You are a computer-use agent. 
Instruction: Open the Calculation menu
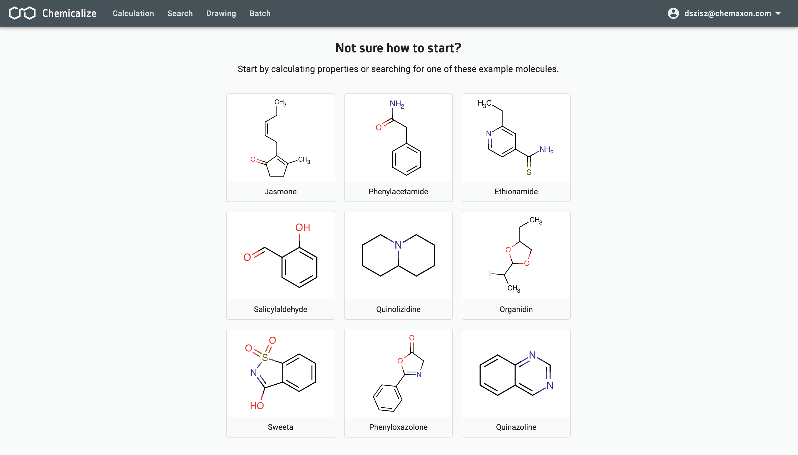[133, 13]
